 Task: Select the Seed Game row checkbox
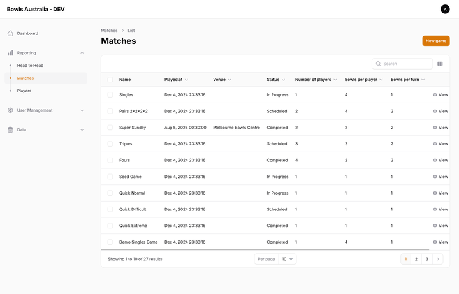tap(110, 177)
